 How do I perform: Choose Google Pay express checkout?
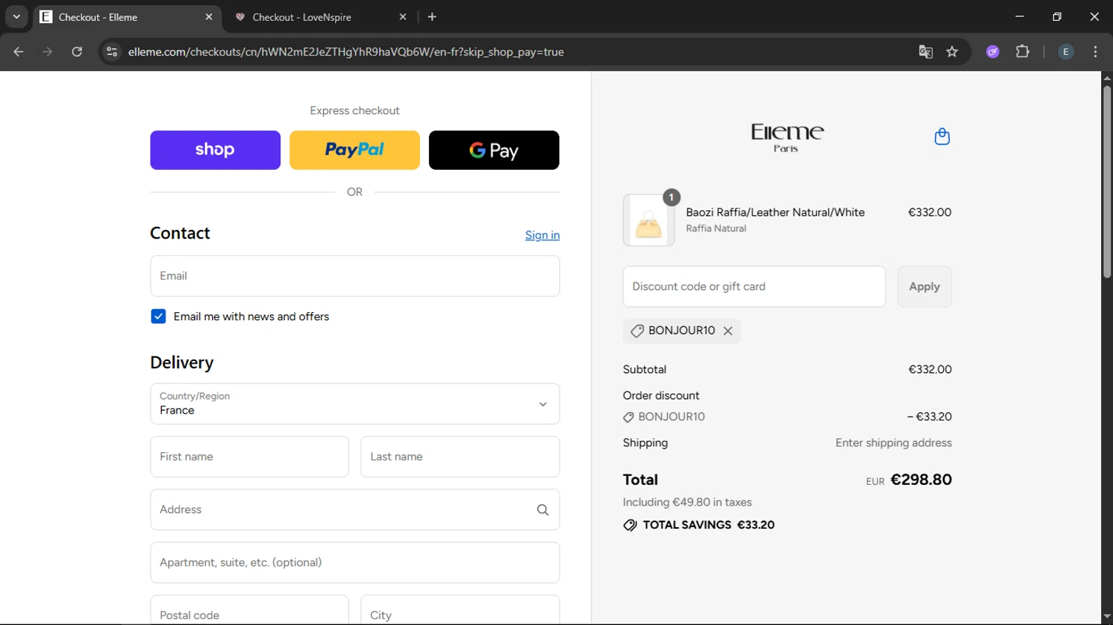pyautogui.click(x=494, y=151)
